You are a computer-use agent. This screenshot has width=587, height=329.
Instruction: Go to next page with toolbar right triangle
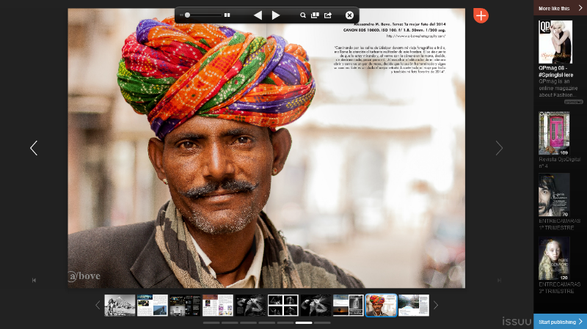(x=276, y=15)
